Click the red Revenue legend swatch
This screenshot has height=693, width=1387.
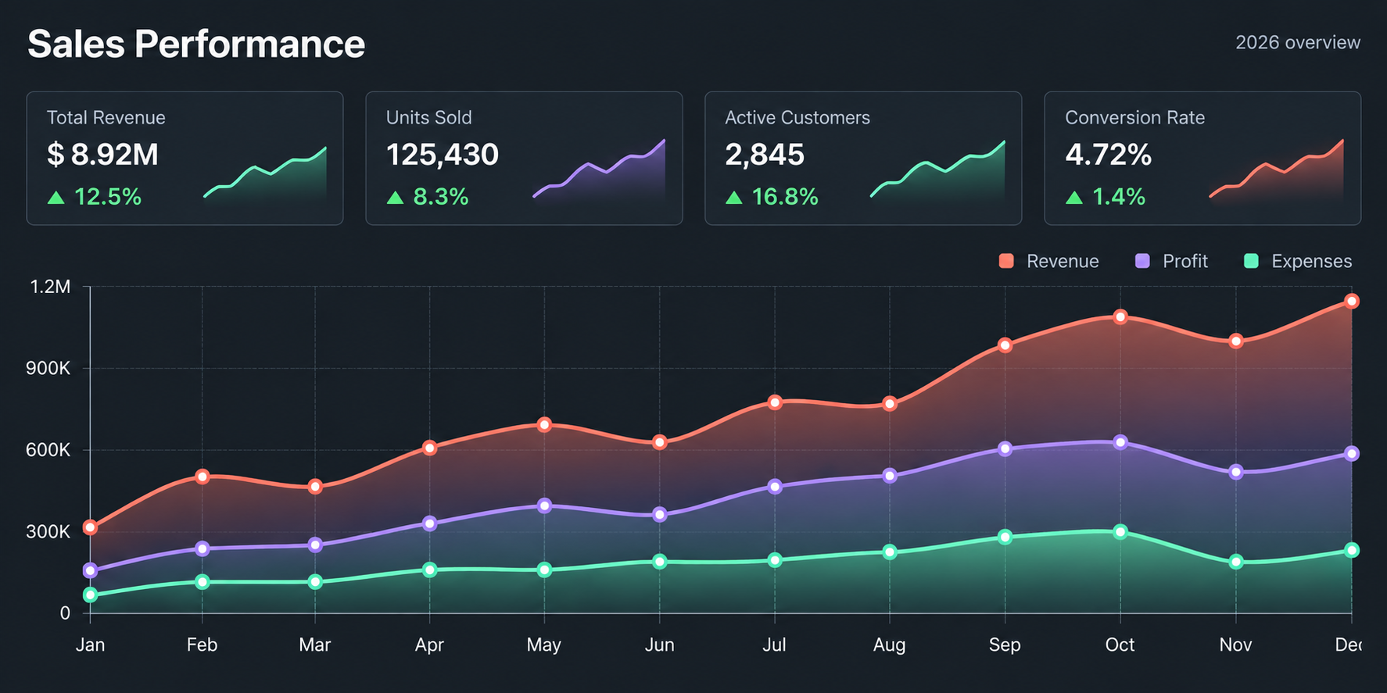click(1006, 261)
